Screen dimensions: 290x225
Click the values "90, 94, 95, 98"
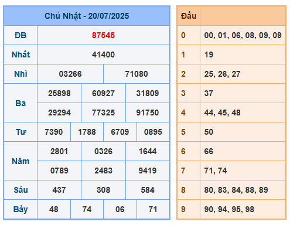(229, 209)
